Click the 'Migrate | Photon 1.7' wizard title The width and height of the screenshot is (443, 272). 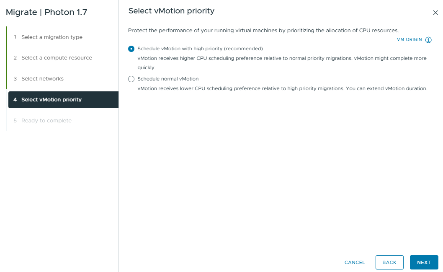(x=46, y=12)
